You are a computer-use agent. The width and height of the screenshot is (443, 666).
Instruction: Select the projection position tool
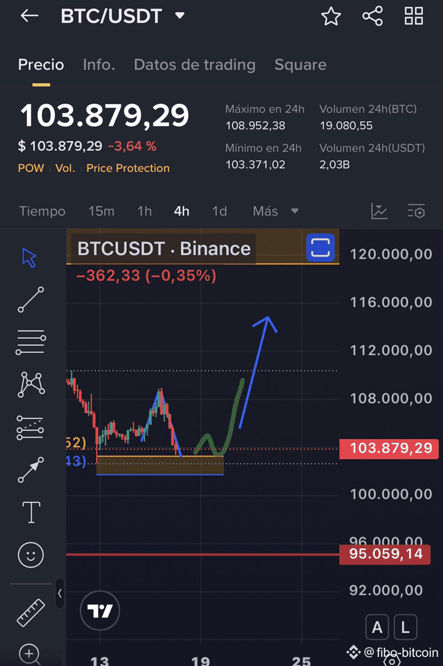click(30, 427)
